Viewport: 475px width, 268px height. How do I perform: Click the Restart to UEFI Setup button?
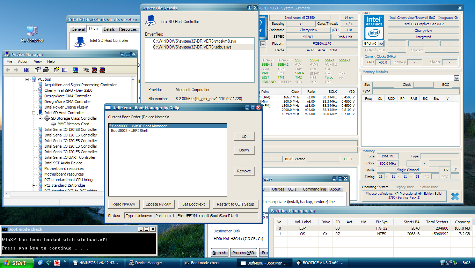235,204
